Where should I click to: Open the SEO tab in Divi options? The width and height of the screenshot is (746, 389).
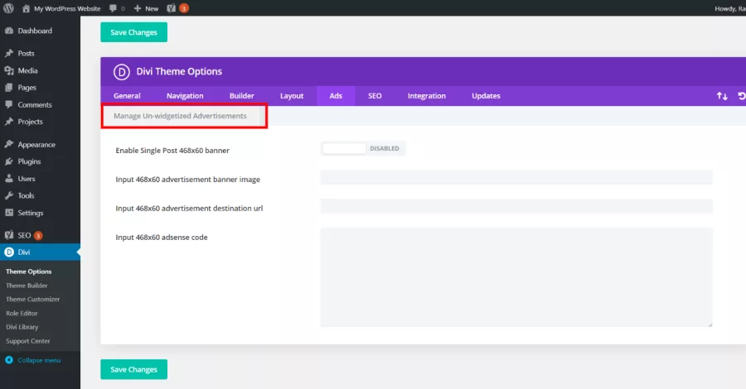tap(375, 96)
